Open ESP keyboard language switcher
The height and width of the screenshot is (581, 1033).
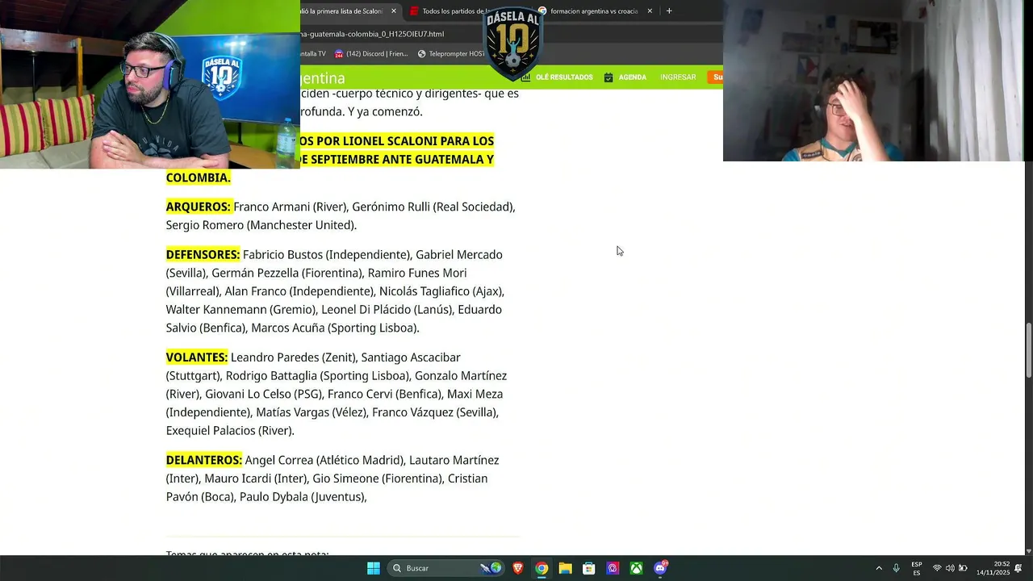click(x=917, y=568)
